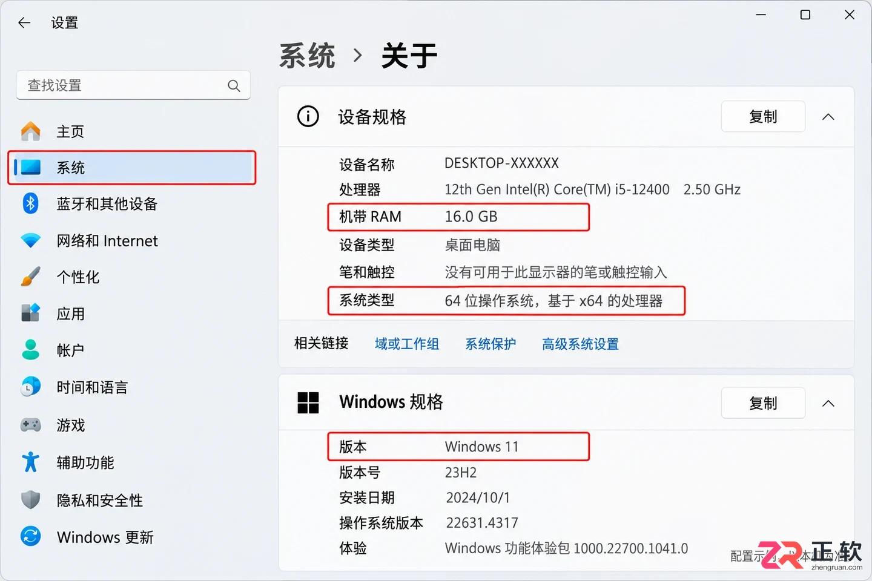Select 辅助功能 in the sidebar

(x=132, y=463)
